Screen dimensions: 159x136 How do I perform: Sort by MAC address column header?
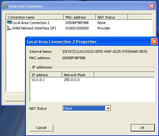click(79, 17)
